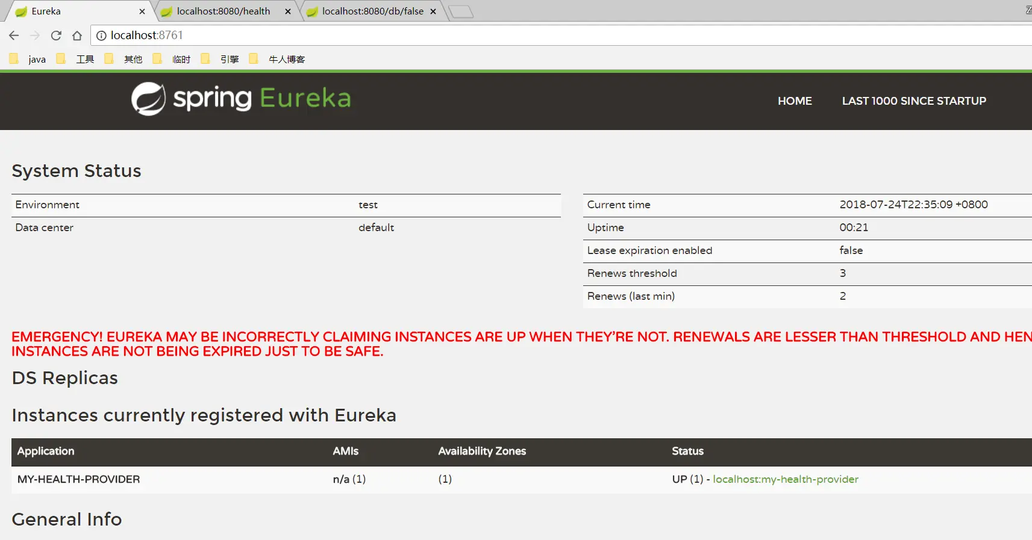1032x540 pixels.
Task: Open a new browser tab
Action: (461, 11)
